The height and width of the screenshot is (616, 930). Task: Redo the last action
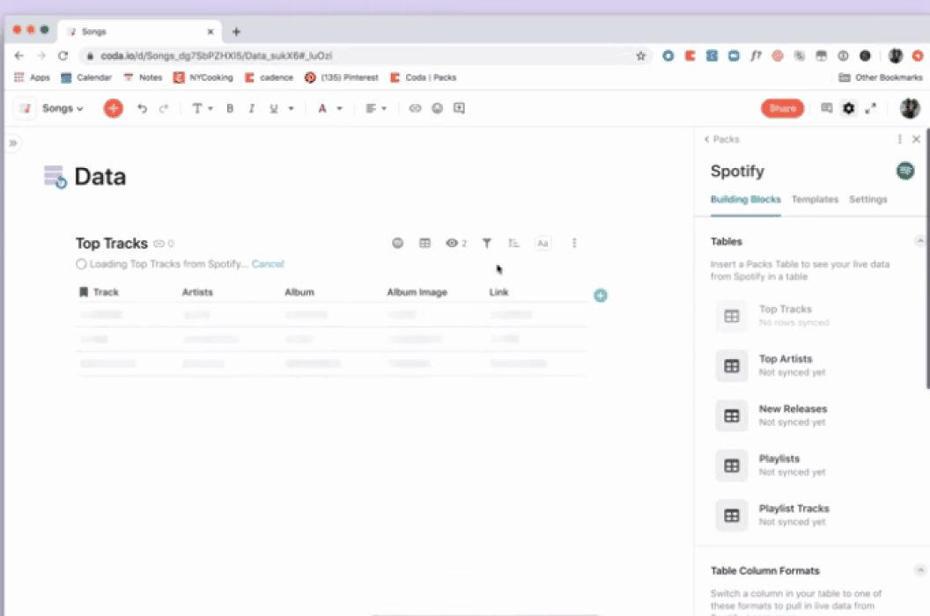tap(164, 108)
